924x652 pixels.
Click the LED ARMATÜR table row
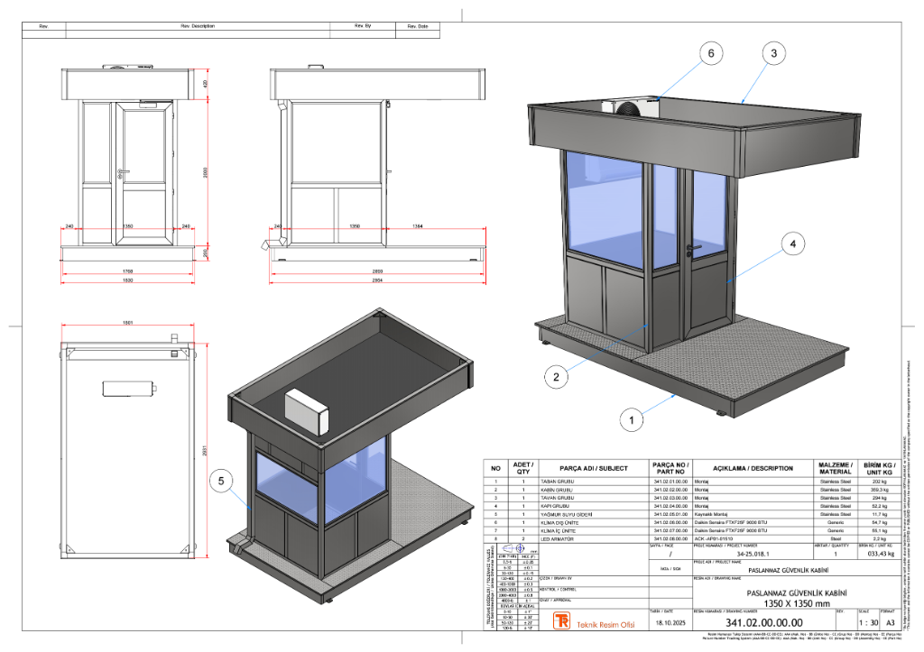tap(692, 539)
